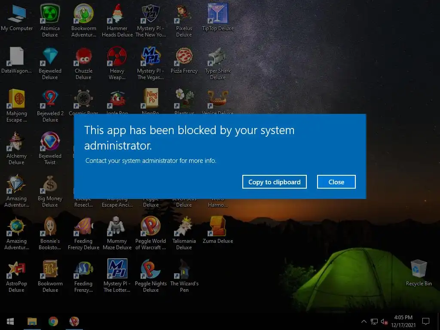Select the My Computer desktop icon
Image resolution: width=440 pixels, height=330 pixels.
pyautogui.click(x=17, y=17)
